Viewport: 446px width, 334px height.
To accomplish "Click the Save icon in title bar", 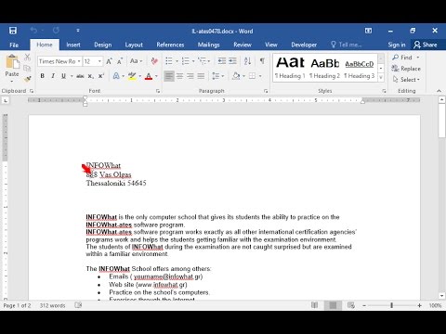I will point(13,31).
